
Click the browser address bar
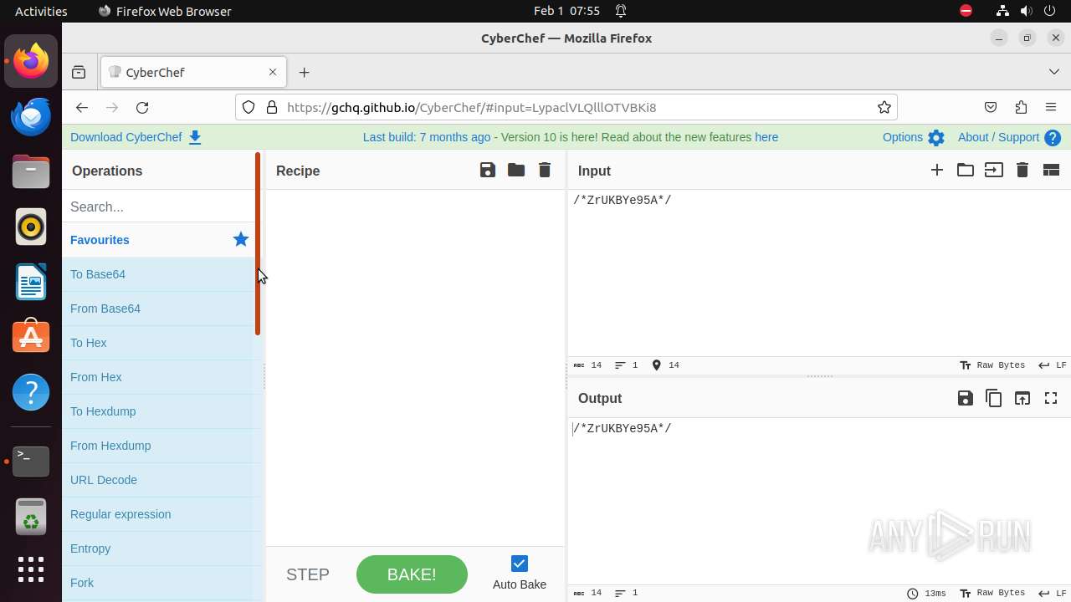566,107
